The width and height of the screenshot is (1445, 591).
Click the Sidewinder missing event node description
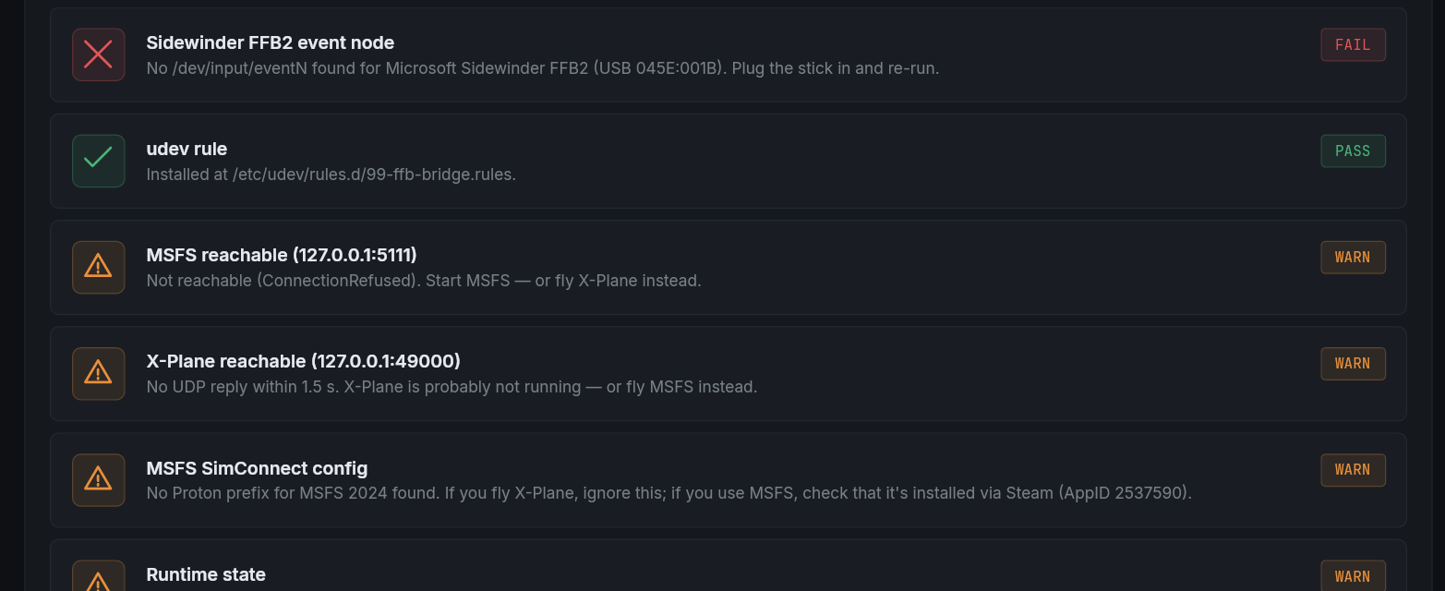(x=542, y=68)
